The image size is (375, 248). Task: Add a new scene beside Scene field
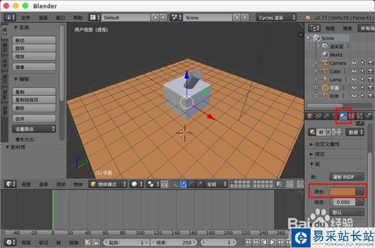coord(237,17)
